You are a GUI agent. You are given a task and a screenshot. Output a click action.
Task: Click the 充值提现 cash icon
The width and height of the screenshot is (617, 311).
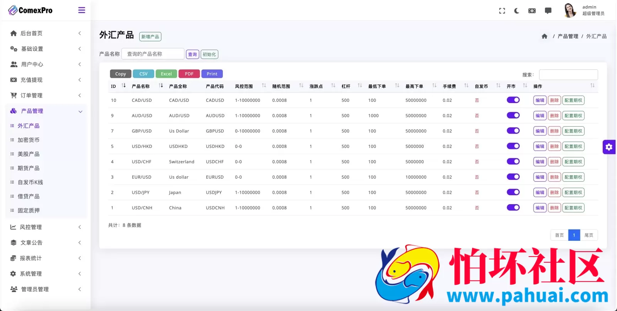[13, 80]
